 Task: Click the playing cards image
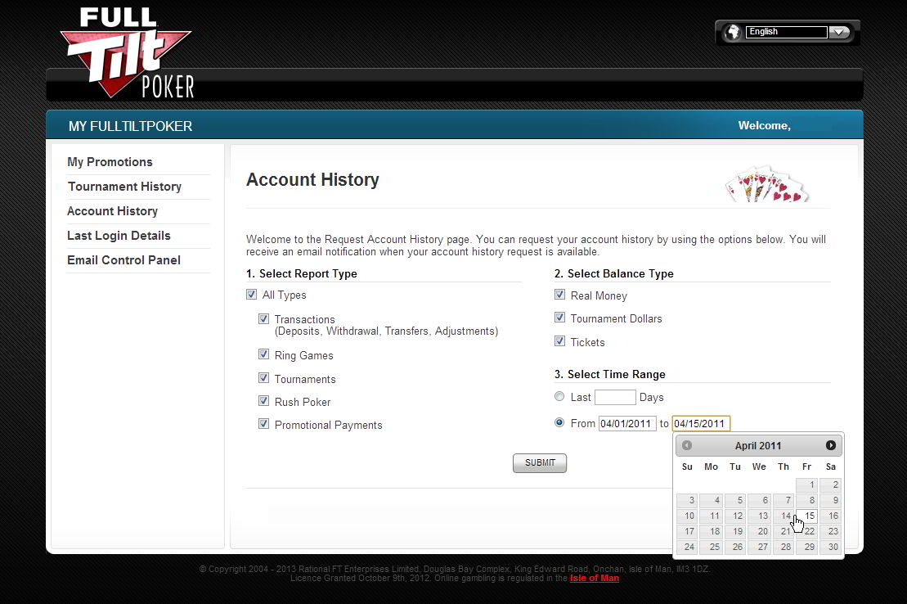point(767,184)
